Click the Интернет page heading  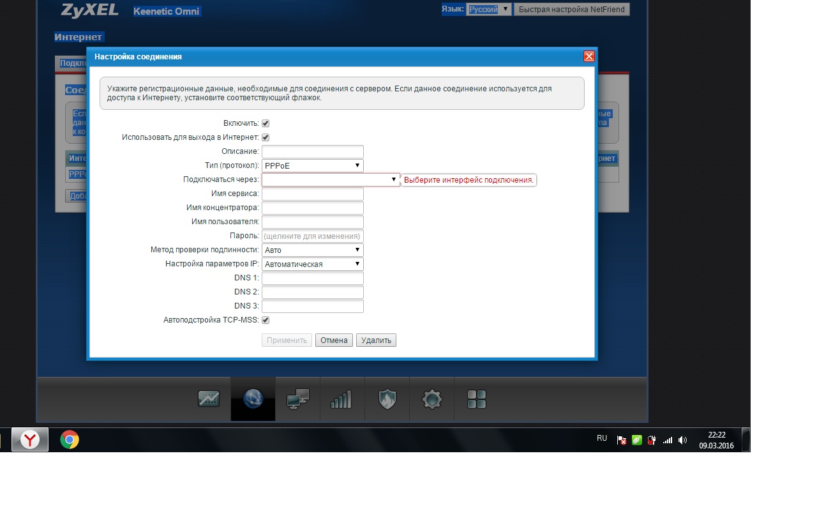click(79, 37)
